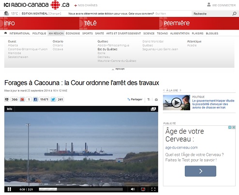Switch to the Télé section tab

pyautogui.click(x=90, y=23)
